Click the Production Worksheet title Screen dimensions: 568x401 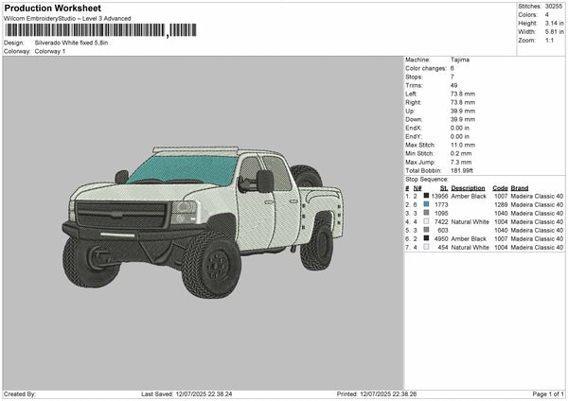tap(52, 9)
